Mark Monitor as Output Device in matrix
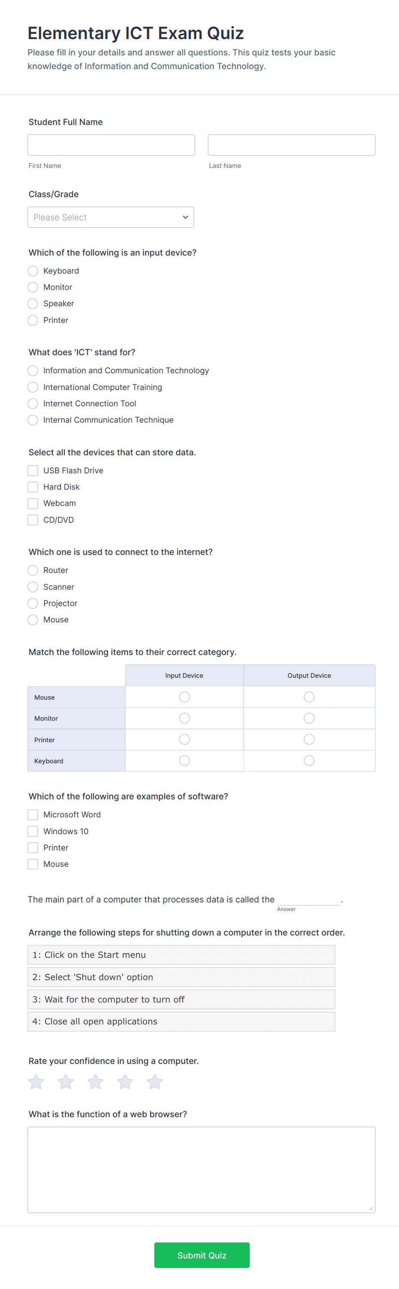Image resolution: width=399 pixels, height=1289 pixels. 309,718
